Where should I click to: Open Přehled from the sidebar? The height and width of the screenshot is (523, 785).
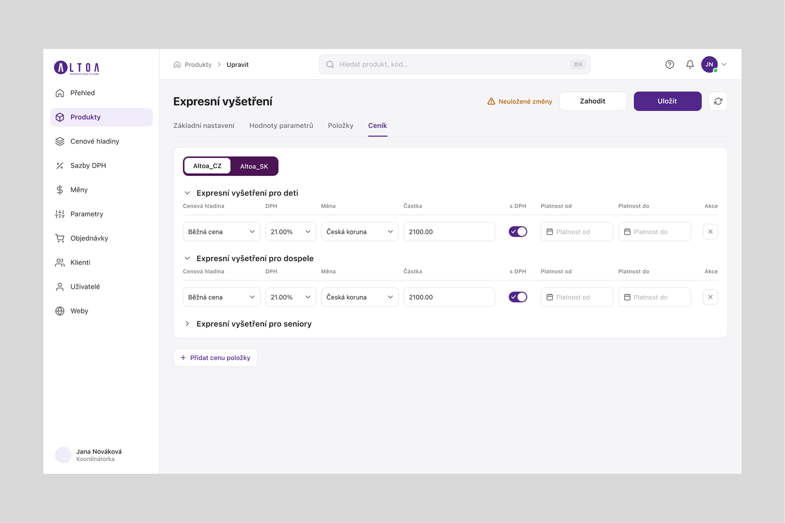point(101,93)
